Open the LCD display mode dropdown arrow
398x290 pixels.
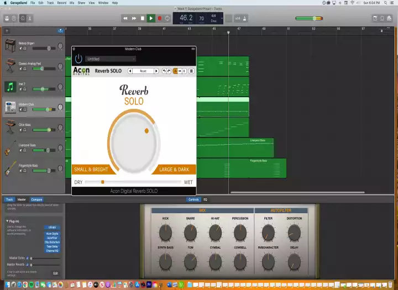click(x=222, y=18)
